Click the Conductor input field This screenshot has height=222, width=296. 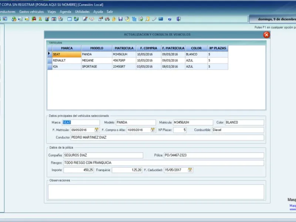point(166,138)
